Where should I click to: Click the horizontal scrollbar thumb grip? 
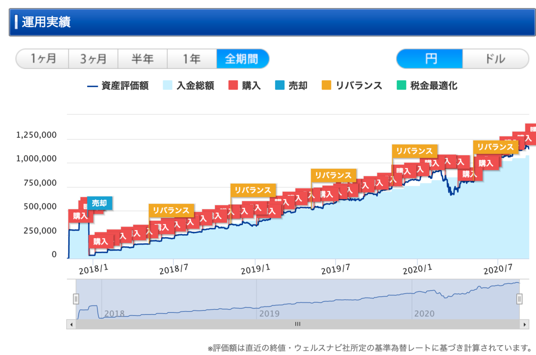297,325
